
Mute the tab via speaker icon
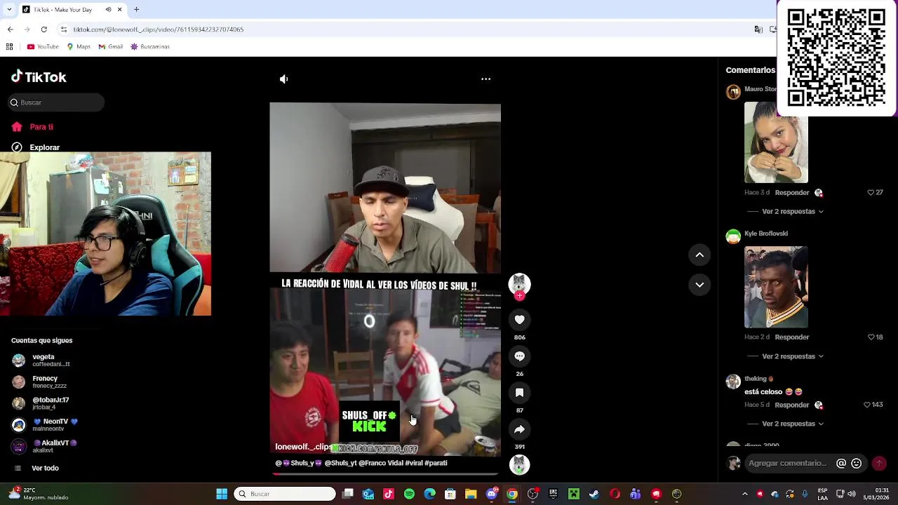(108, 9)
